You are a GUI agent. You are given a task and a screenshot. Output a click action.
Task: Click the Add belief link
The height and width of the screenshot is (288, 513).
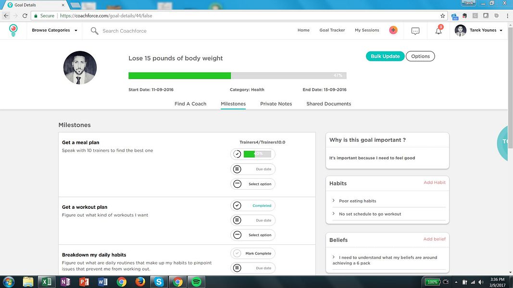435,239
